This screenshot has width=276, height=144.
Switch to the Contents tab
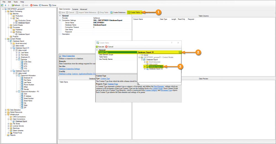coord(75,9)
